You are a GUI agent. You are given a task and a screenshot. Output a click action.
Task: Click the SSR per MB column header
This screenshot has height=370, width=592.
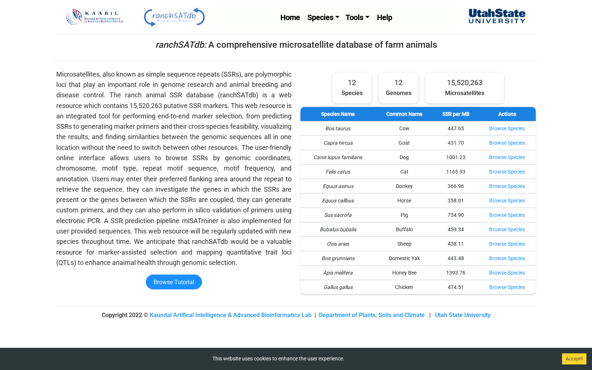[x=456, y=114]
